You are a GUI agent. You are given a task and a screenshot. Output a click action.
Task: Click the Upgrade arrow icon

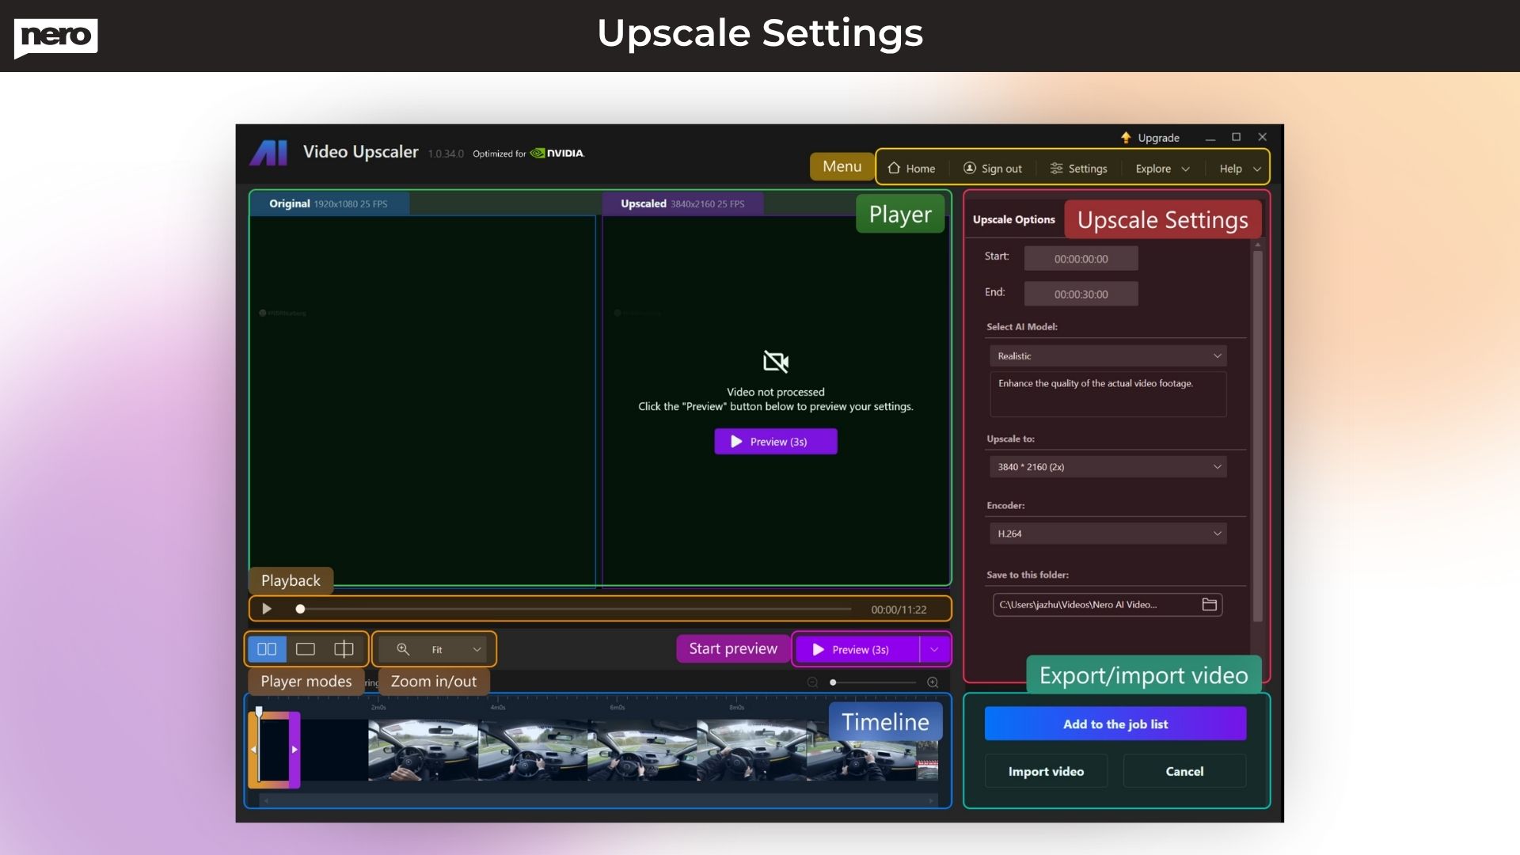pyautogui.click(x=1125, y=137)
